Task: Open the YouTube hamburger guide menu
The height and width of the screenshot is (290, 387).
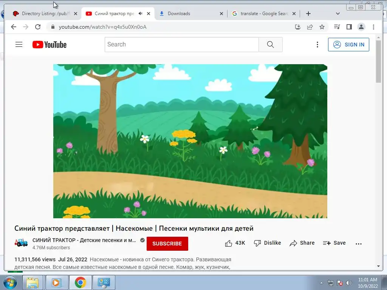Action: click(x=19, y=45)
